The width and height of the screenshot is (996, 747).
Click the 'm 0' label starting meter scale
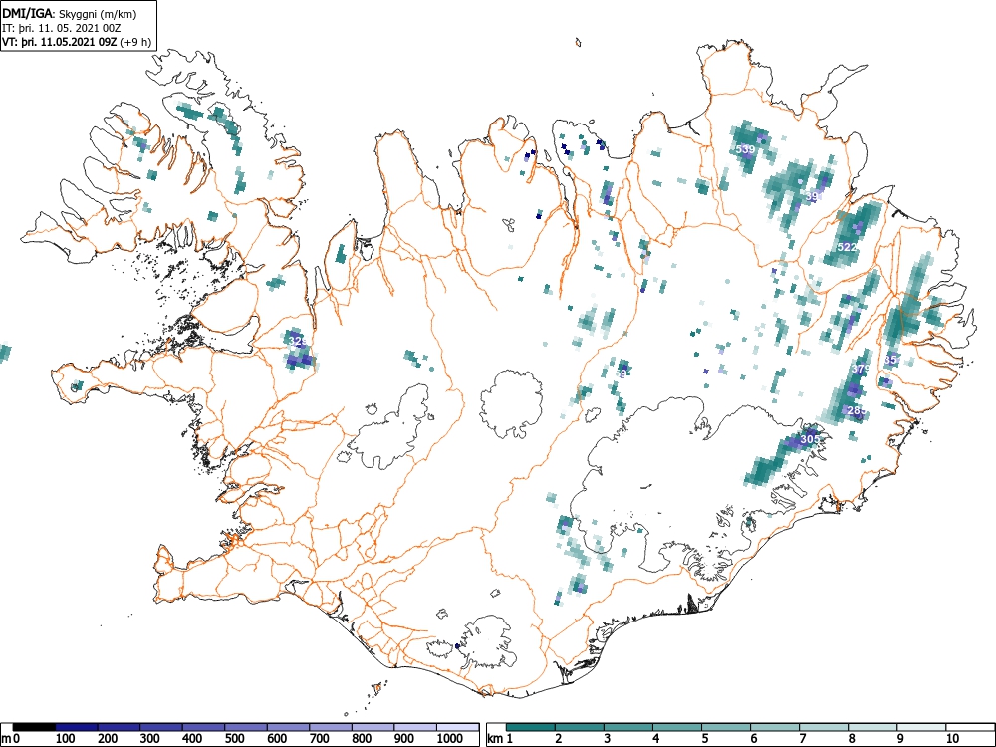pyautogui.click(x=11, y=739)
